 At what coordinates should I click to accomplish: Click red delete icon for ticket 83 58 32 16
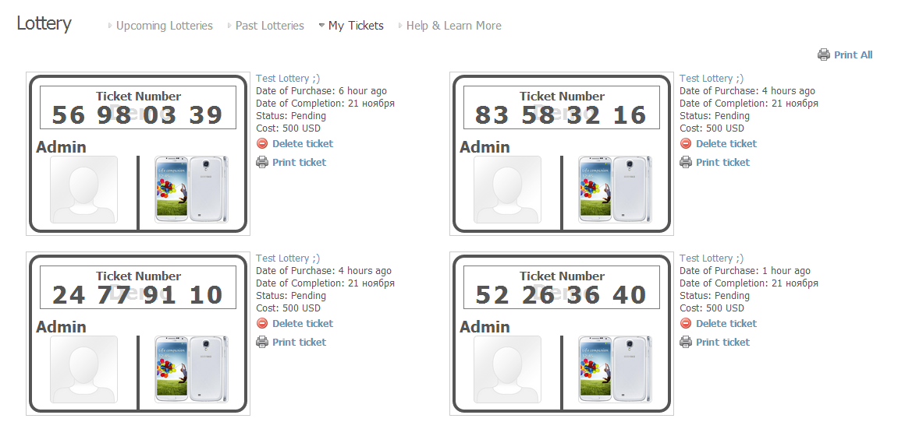pos(686,143)
